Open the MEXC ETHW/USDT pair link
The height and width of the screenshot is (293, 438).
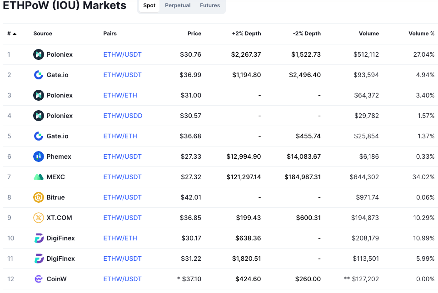[122, 177]
